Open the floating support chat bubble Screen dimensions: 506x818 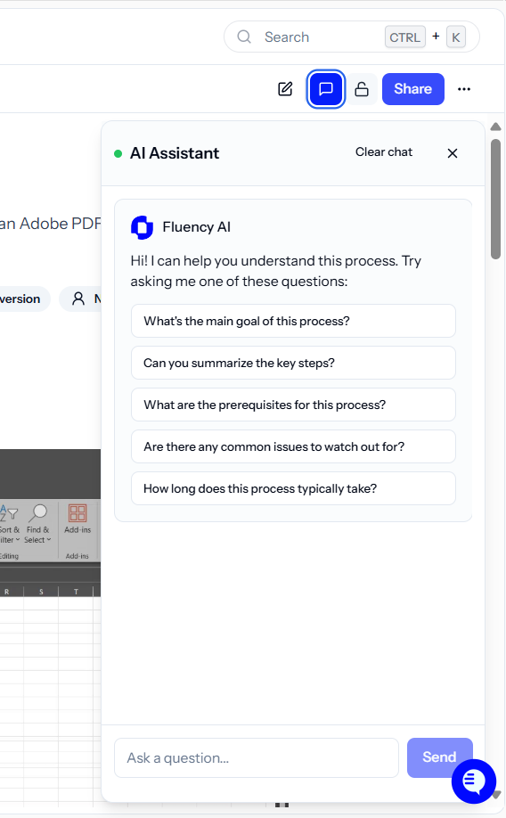[474, 781]
